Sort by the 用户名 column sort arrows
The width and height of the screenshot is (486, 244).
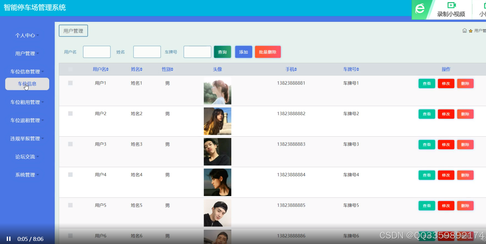(107, 70)
